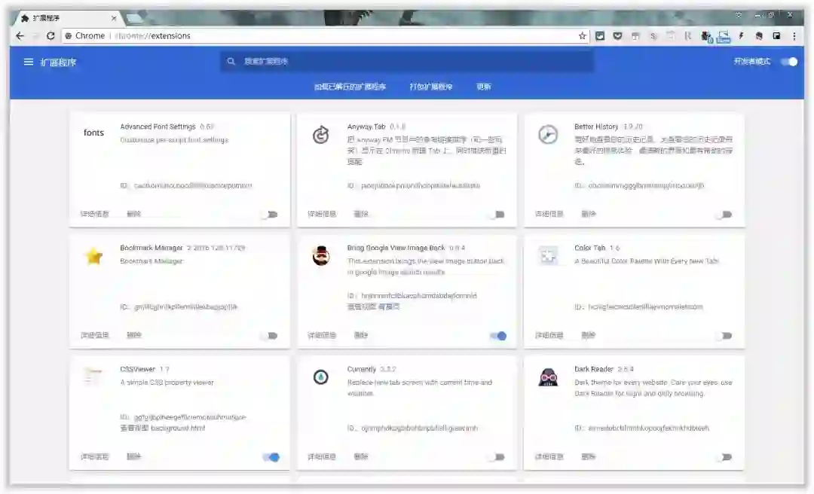This screenshot has height=494, width=814.
Task: Click the search magnifier icon
Action: [231, 61]
